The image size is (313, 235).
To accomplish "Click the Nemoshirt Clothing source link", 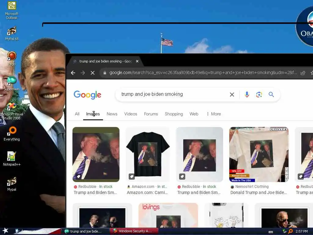I will coord(249,187).
